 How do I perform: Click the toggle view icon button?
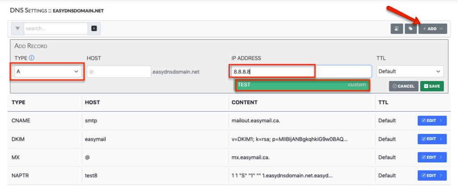tap(397, 29)
